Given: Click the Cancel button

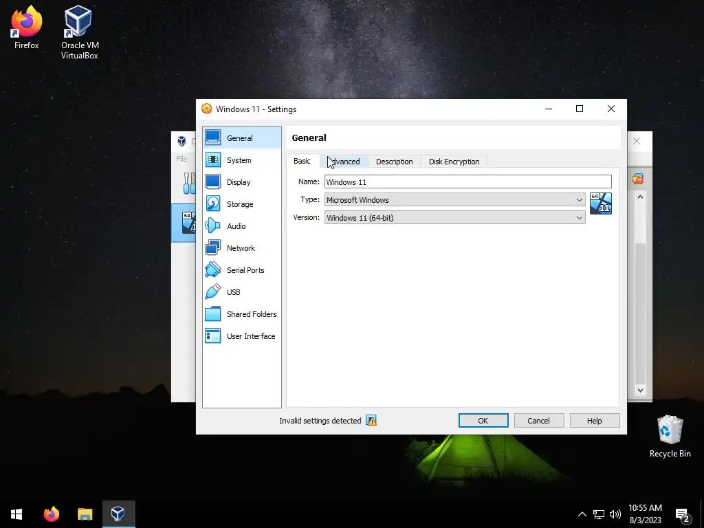Looking at the screenshot, I should pyautogui.click(x=538, y=421).
